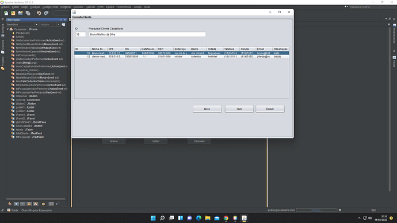Toggle show fields filter in Navigator
The image size is (397, 223).
(x=16, y=204)
